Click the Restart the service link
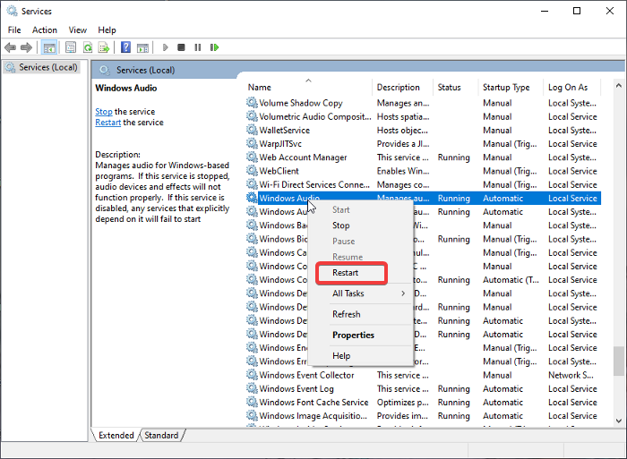 click(x=108, y=123)
